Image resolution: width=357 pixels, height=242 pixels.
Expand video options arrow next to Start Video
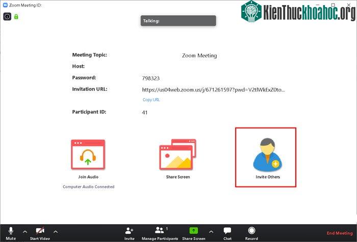tap(56, 232)
